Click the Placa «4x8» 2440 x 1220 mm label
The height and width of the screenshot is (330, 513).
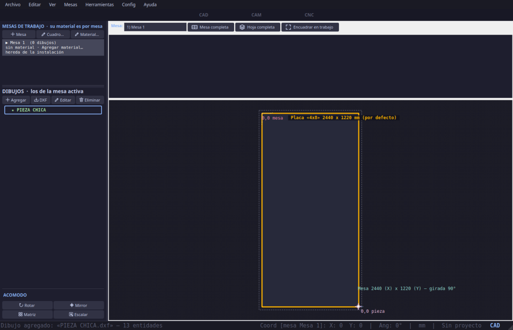point(344,118)
